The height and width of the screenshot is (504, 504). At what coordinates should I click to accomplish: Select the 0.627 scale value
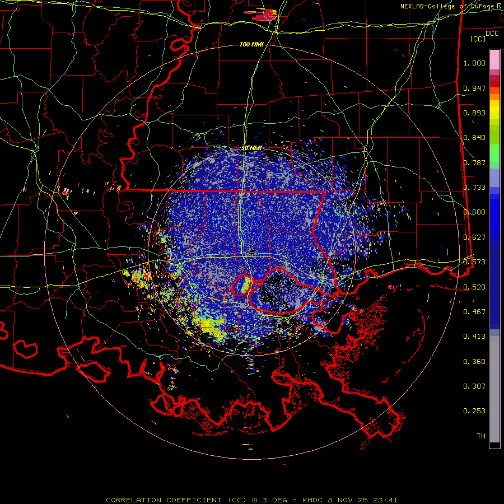(x=474, y=237)
